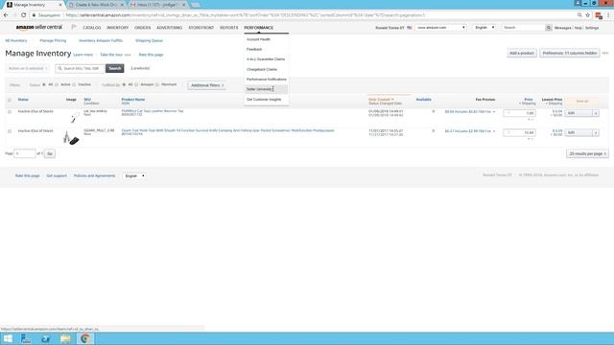Click the Edit button in the second row
Viewport: 614px width, 345px height.
(579, 132)
